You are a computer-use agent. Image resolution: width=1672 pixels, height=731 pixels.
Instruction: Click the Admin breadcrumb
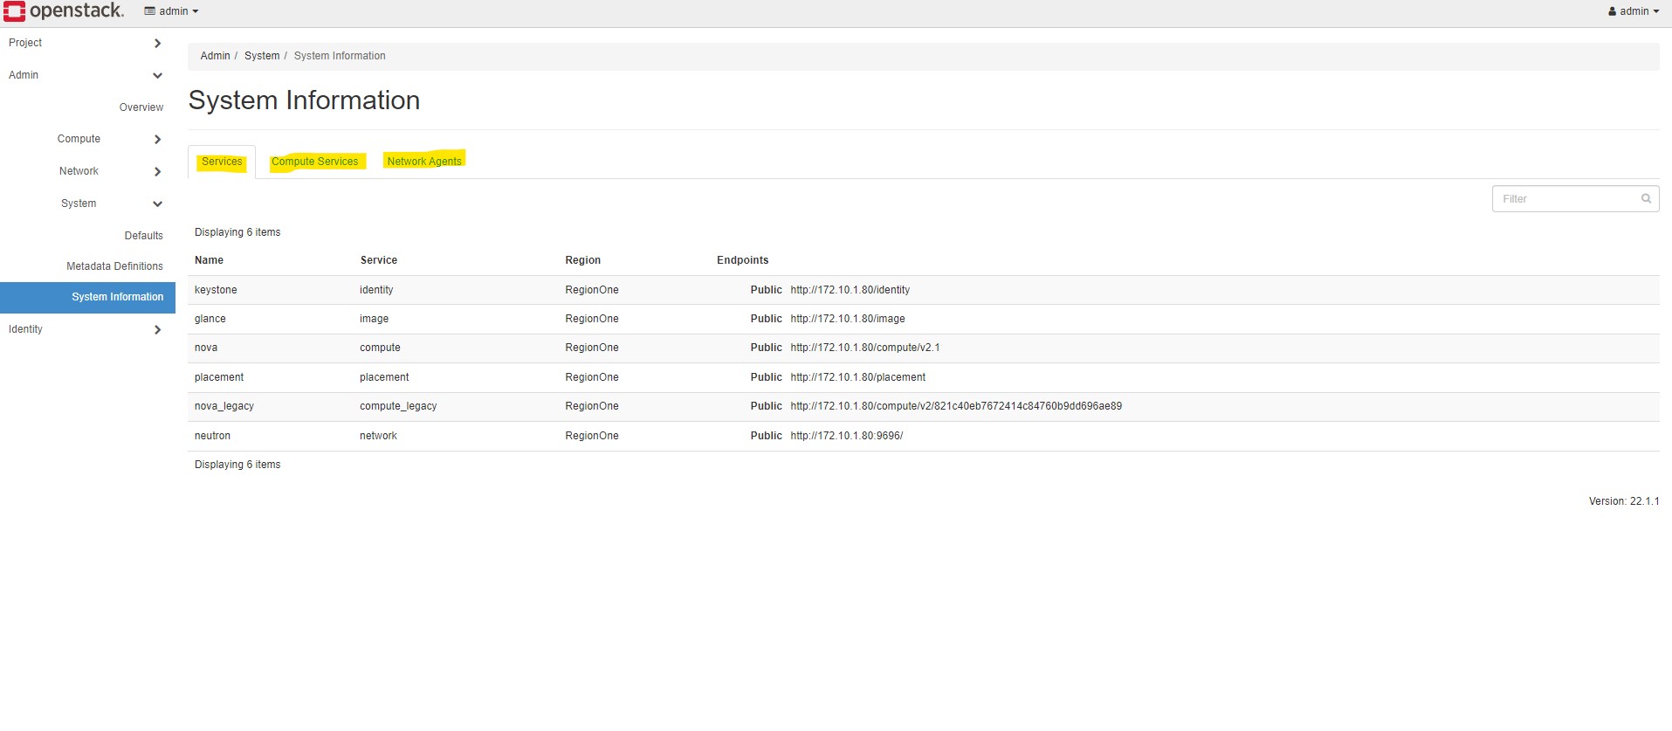[x=215, y=56]
